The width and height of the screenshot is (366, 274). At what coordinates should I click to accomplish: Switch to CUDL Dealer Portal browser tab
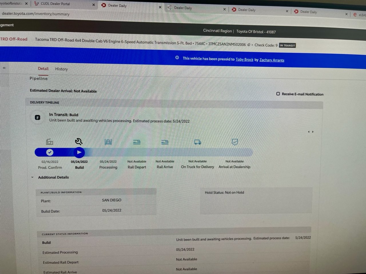coord(55,4)
